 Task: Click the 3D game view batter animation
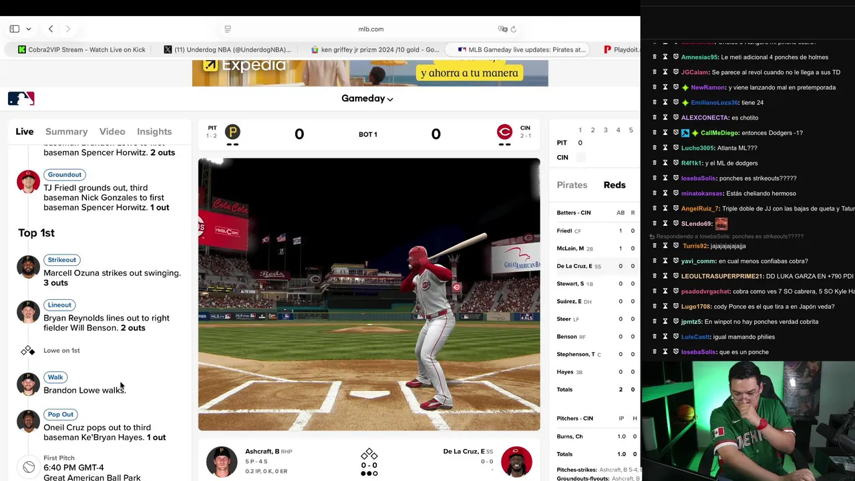coord(369,294)
